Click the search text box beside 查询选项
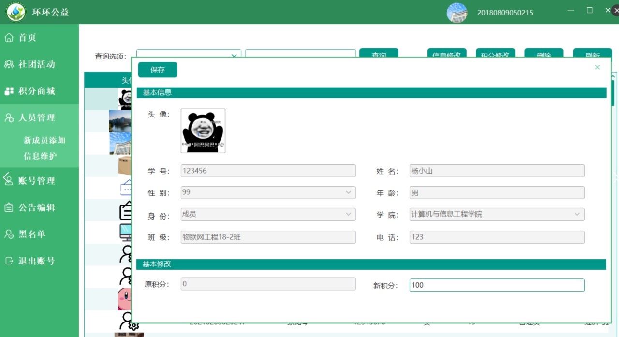This screenshot has width=619, height=337. tap(300, 54)
